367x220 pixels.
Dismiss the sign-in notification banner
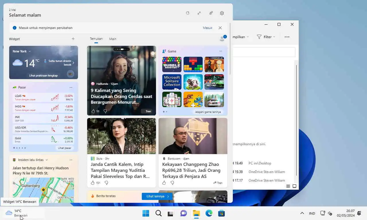[220, 28]
